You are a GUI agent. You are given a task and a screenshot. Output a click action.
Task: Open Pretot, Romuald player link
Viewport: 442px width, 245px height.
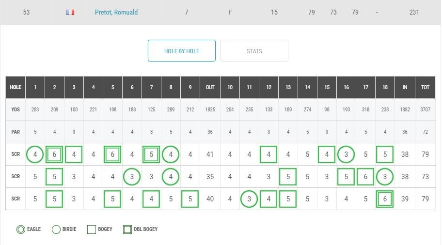pyautogui.click(x=116, y=13)
